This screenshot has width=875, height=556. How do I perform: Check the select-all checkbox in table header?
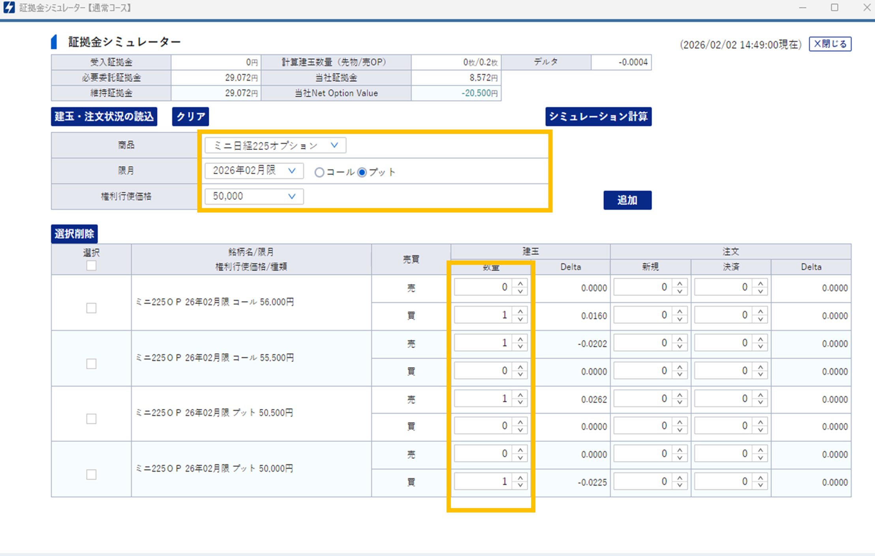pos(91,266)
